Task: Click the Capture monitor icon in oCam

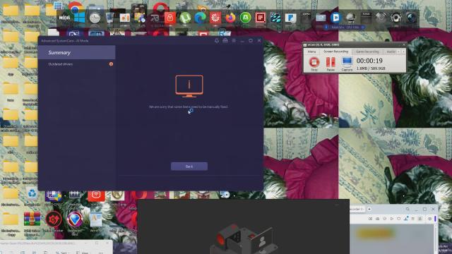Action: (x=347, y=63)
